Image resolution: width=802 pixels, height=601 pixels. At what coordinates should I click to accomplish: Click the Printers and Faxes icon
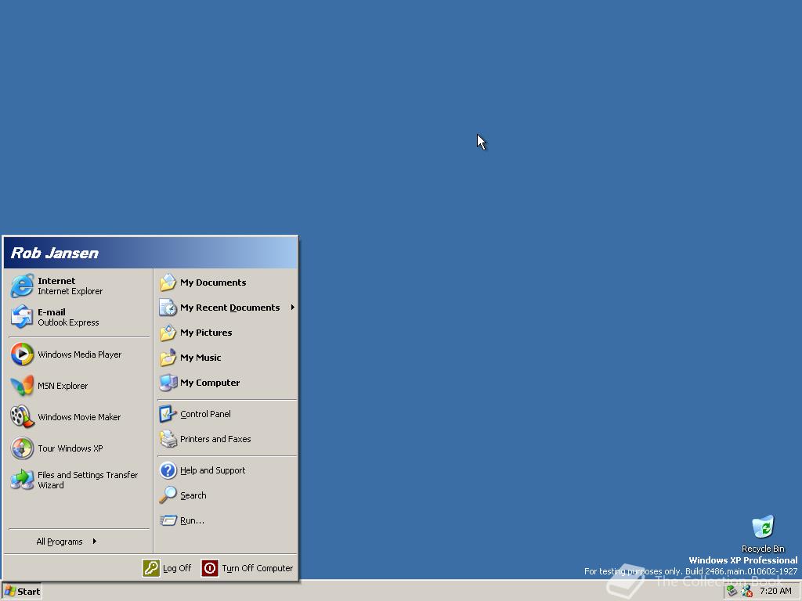[x=168, y=438]
